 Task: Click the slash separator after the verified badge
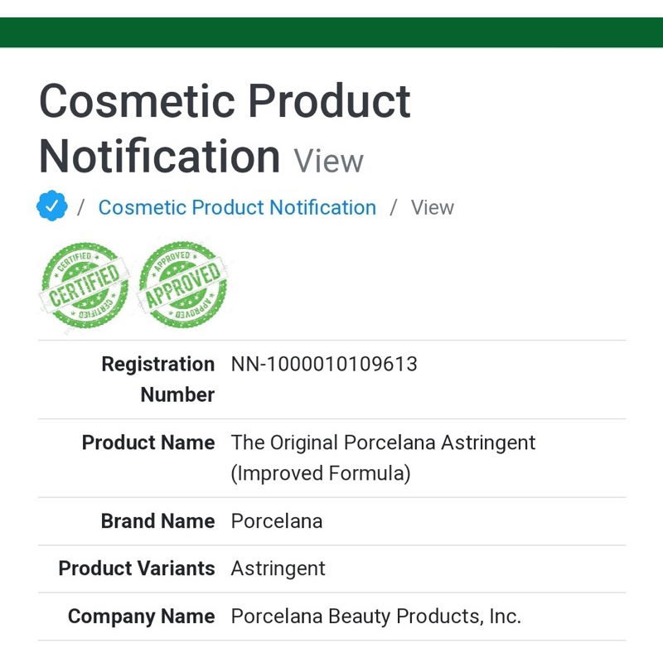coord(80,208)
